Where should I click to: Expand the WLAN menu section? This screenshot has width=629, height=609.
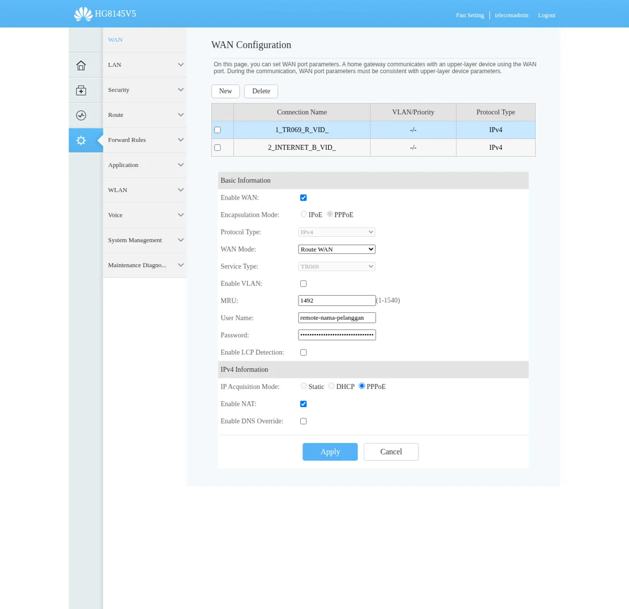click(x=145, y=190)
